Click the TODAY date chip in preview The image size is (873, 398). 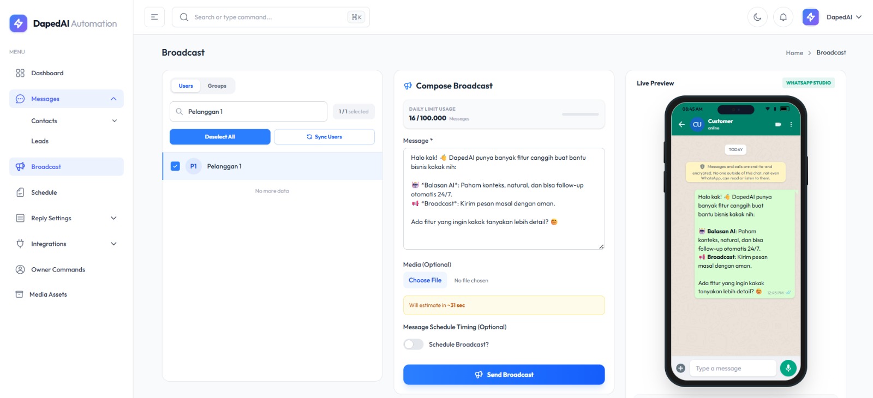(736, 149)
